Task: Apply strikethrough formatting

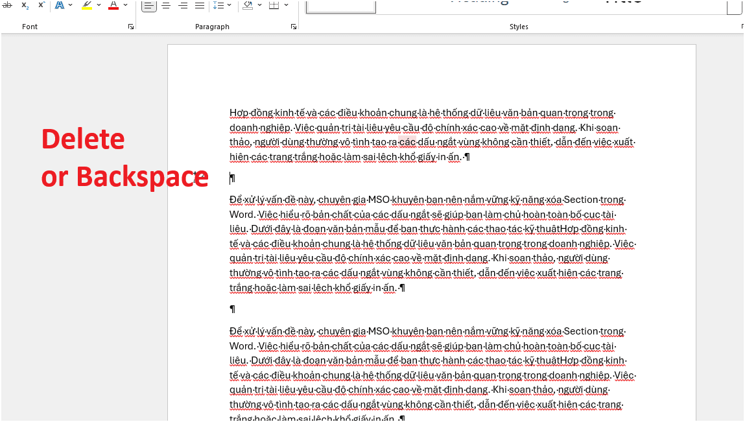Action: coord(8,5)
